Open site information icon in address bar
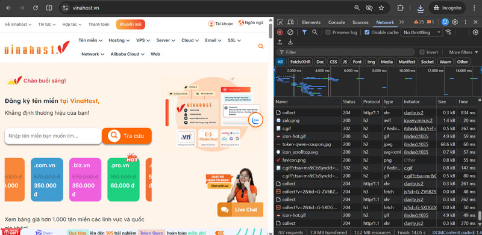Viewport: 482px width, 235px height. [x=65, y=8]
